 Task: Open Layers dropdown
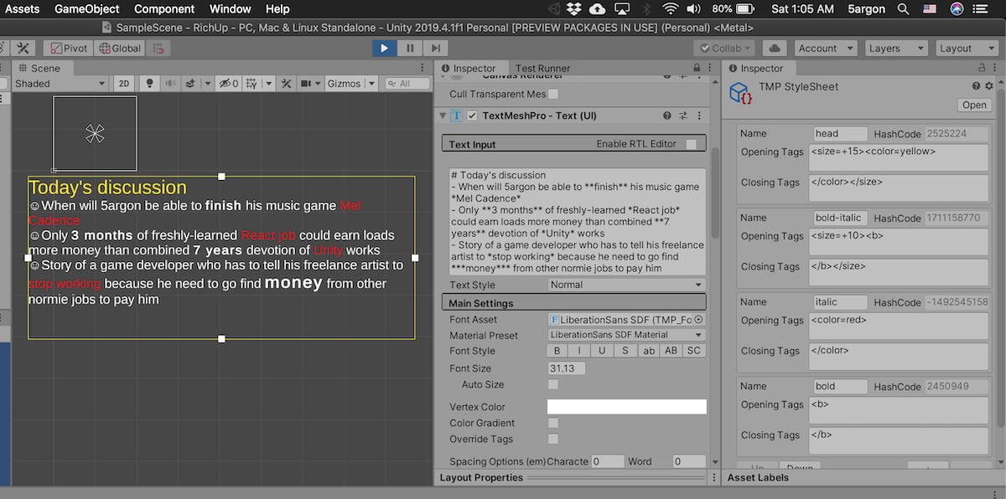[x=897, y=49]
